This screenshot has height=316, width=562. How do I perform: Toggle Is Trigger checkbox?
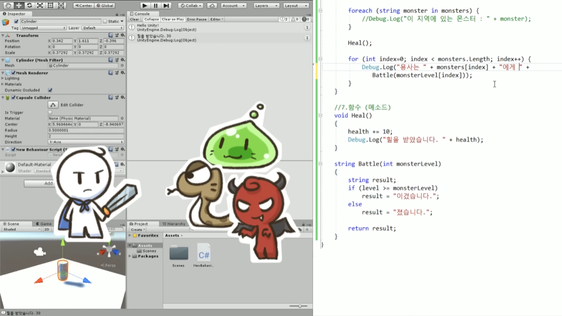coord(50,112)
